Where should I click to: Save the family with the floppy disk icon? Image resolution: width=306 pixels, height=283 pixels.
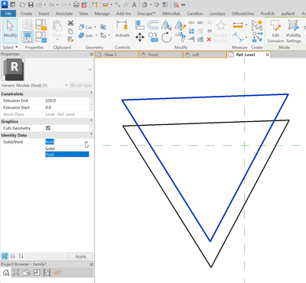31,5
